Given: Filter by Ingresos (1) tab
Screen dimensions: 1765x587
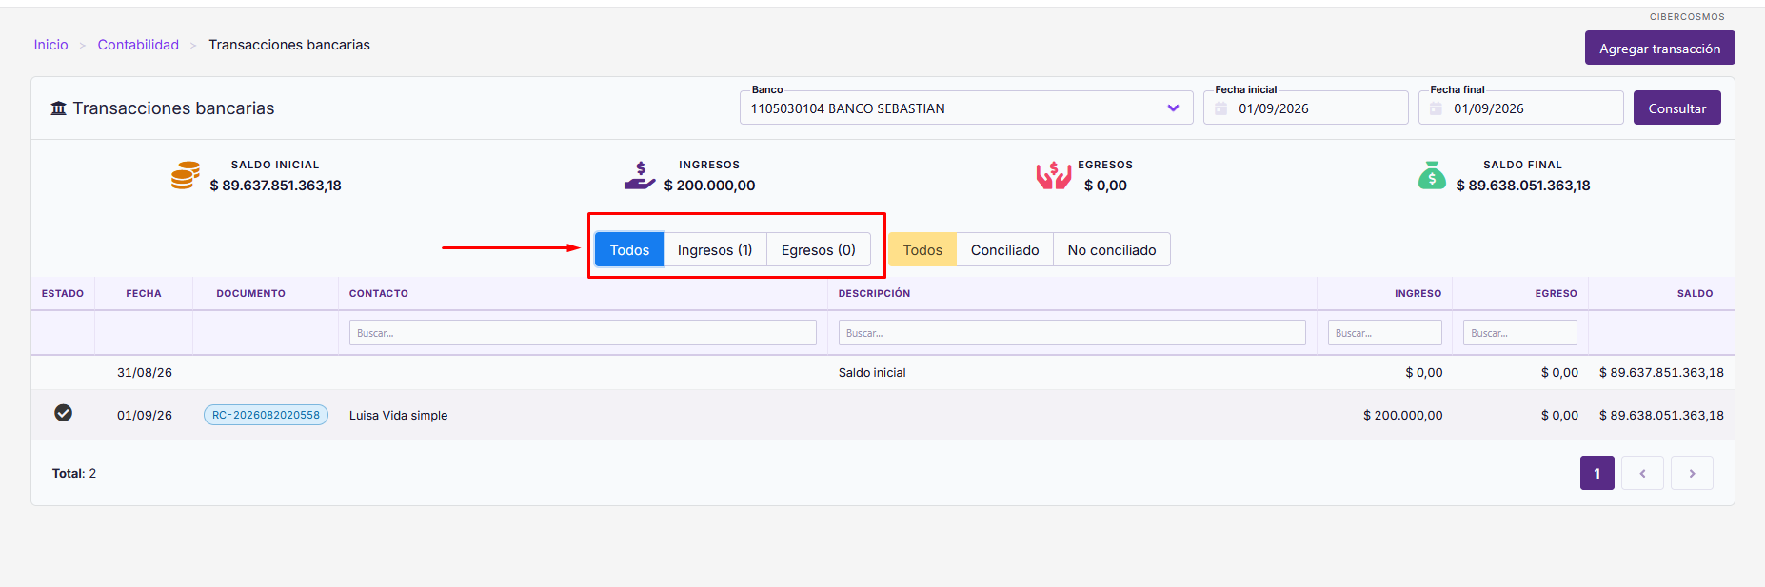Looking at the screenshot, I should (715, 249).
